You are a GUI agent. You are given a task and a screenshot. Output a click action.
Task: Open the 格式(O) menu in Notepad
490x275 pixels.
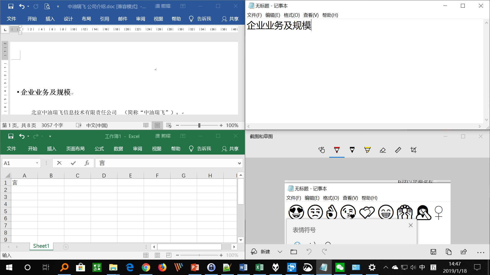click(x=291, y=15)
